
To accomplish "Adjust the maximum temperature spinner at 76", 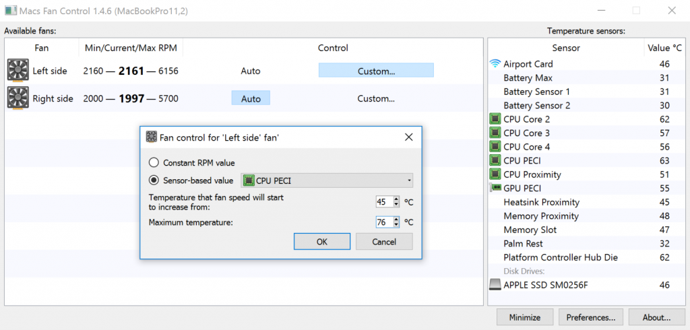I will (396, 222).
